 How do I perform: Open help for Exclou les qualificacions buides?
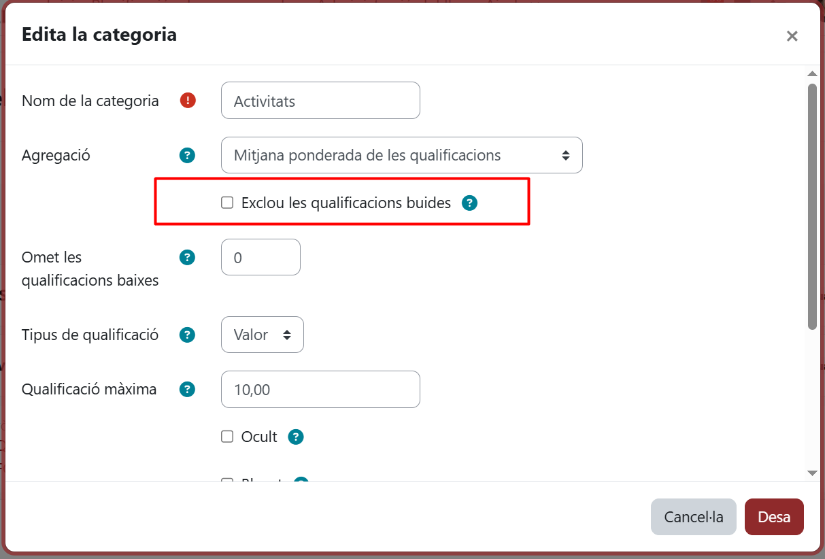pyautogui.click(x=469, y=203)
